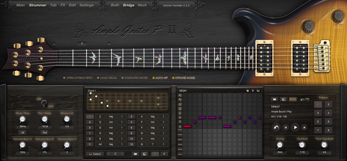Switch to the Main tab
347x161 pixels.
21,5
